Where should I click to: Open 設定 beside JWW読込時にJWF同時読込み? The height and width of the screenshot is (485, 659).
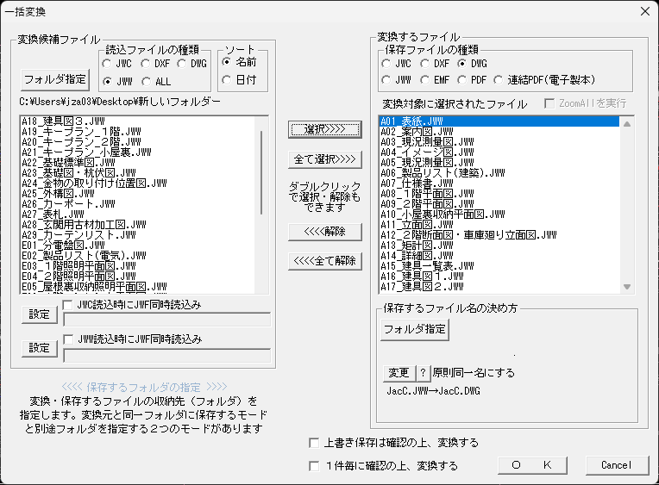(x=39, y=348)
